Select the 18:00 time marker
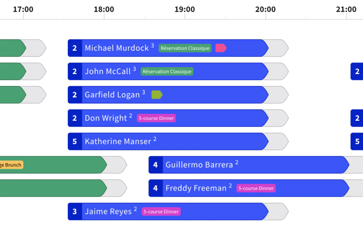 coord(104,10)
